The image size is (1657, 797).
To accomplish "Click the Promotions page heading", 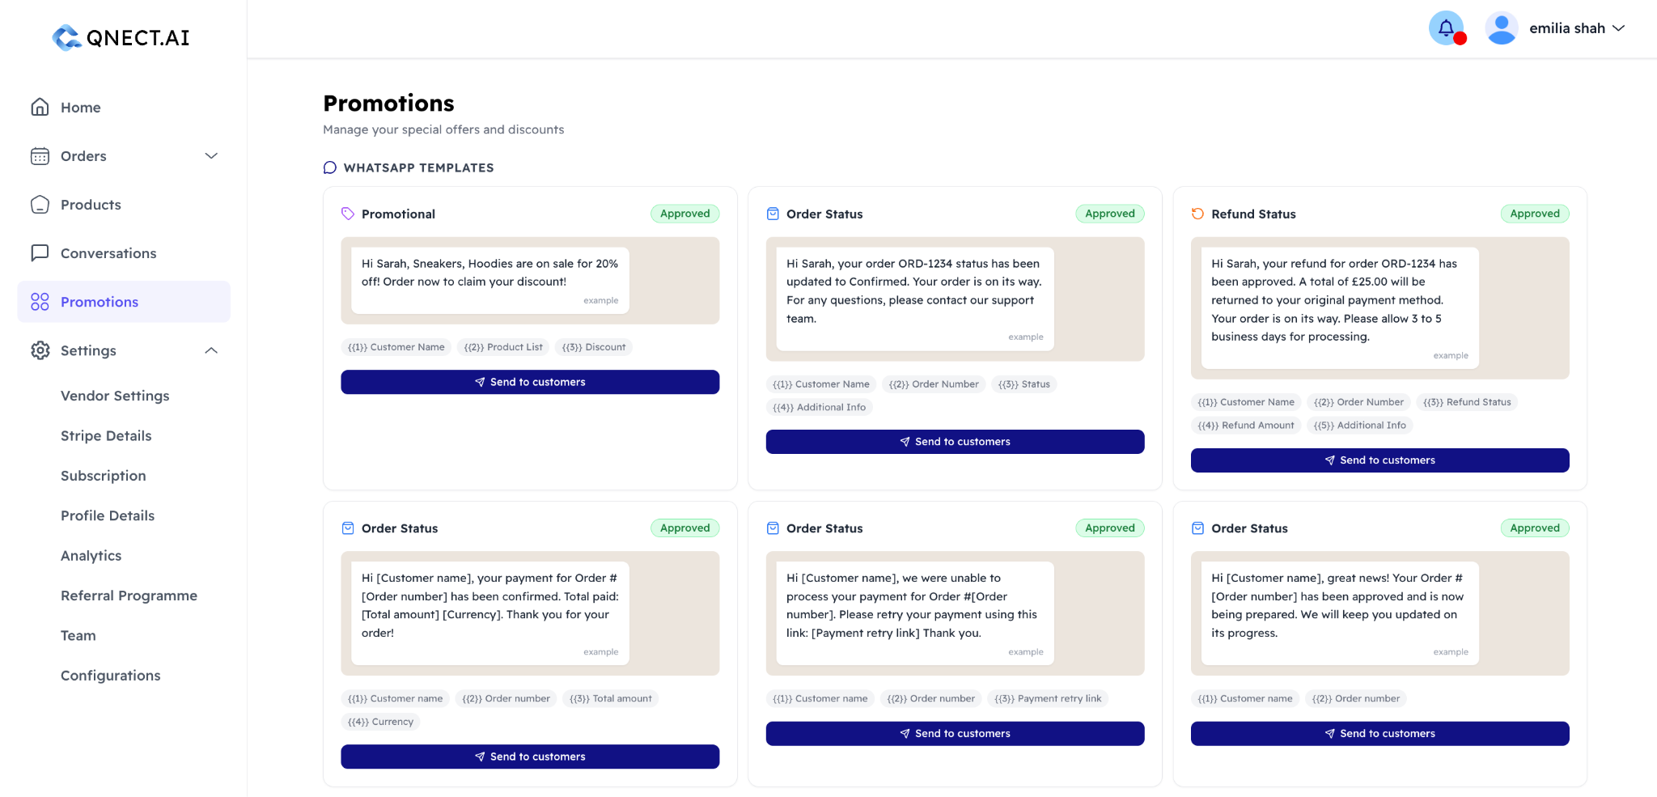I will (388, 104).
